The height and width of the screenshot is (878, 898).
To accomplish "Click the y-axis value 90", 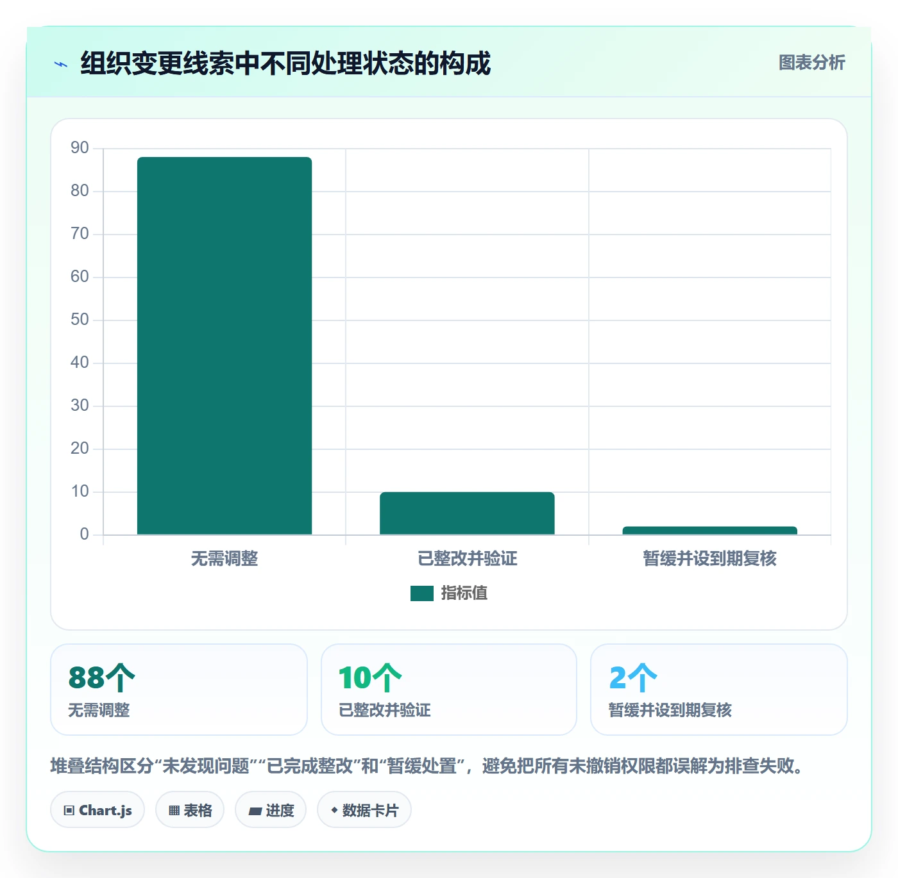I will (80, 148).
